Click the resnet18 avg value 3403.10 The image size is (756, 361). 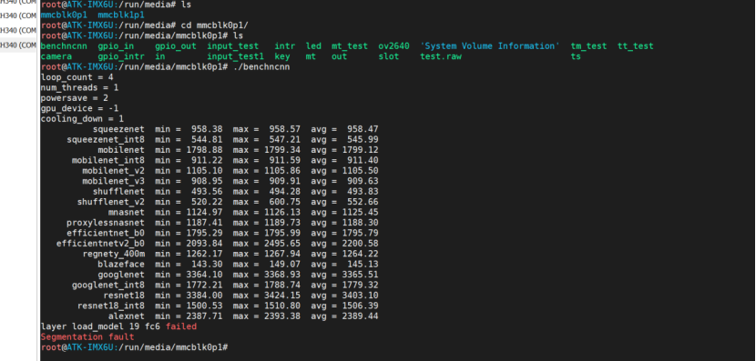click(x=360, y=296)
